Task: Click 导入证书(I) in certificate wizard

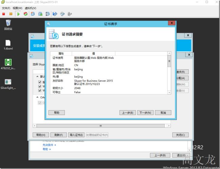Action: pyautogui.click(x=76, y=135)
